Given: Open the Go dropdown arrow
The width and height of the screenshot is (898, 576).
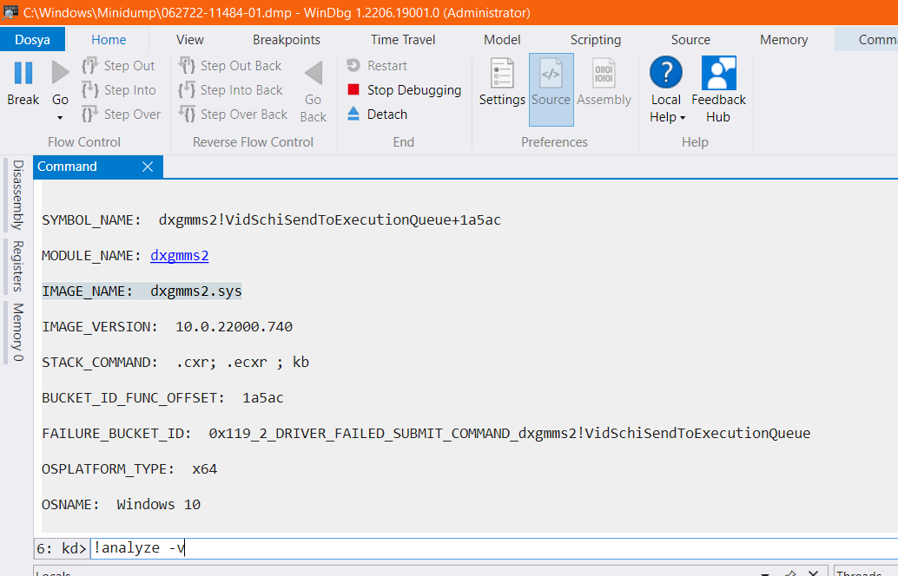Looking at the screenshot, I should click(x=60, y=118).
